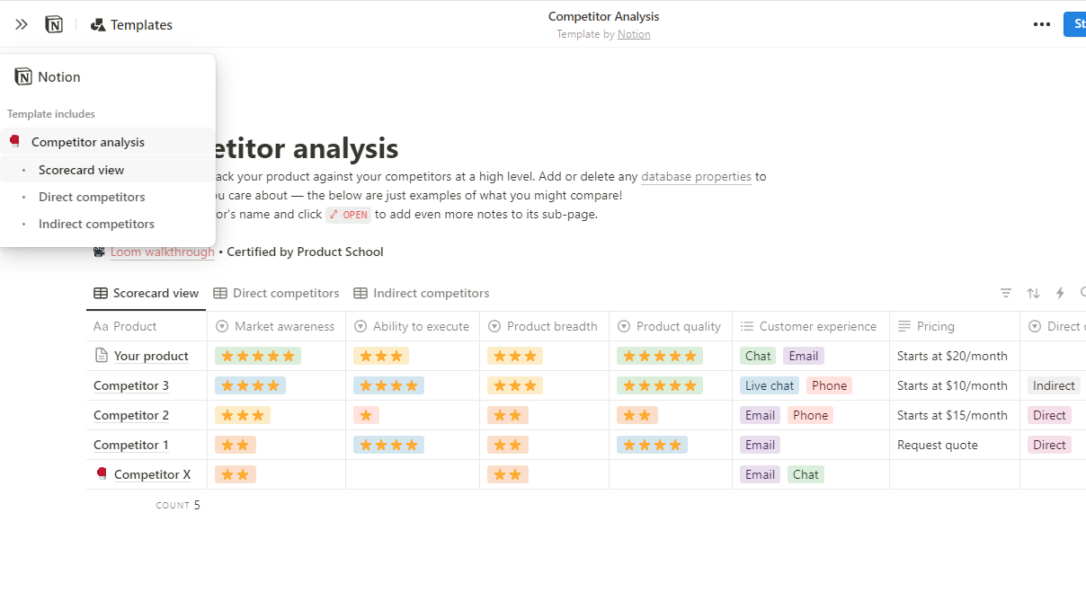Click the database filter icon
This screenshot has height=601, width=1086.
(1006, 293)
